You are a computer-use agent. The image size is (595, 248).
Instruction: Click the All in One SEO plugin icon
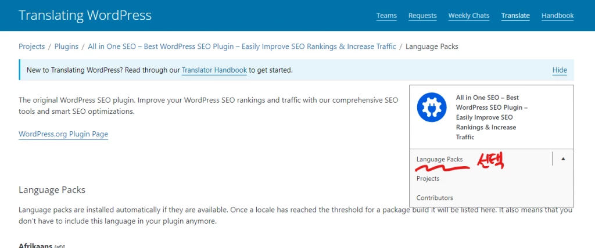coord(432,107)
